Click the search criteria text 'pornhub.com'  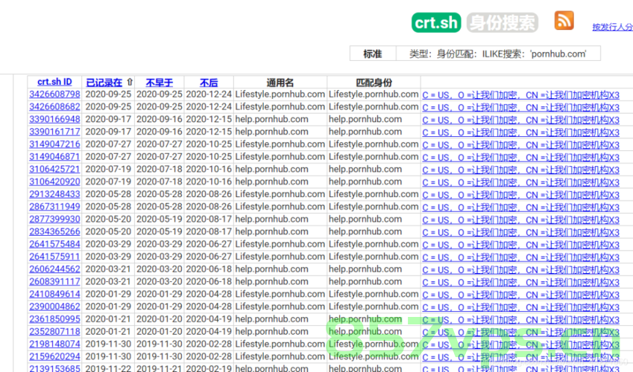coord(558,54)
